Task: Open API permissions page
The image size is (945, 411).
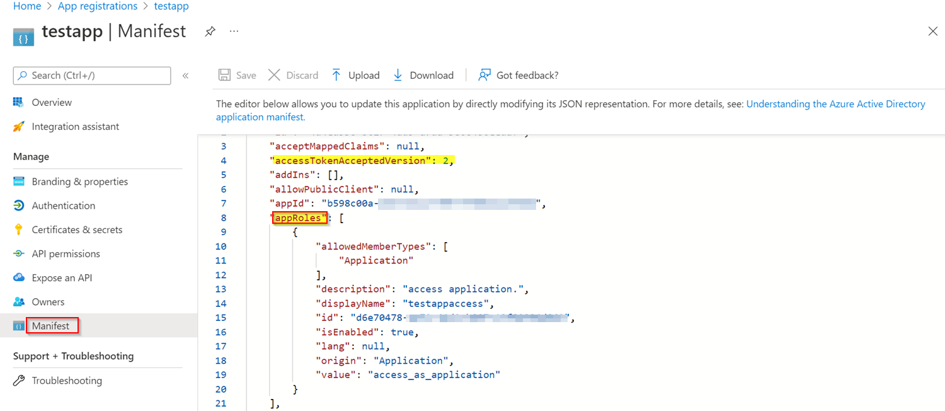Action: [66, 253]
